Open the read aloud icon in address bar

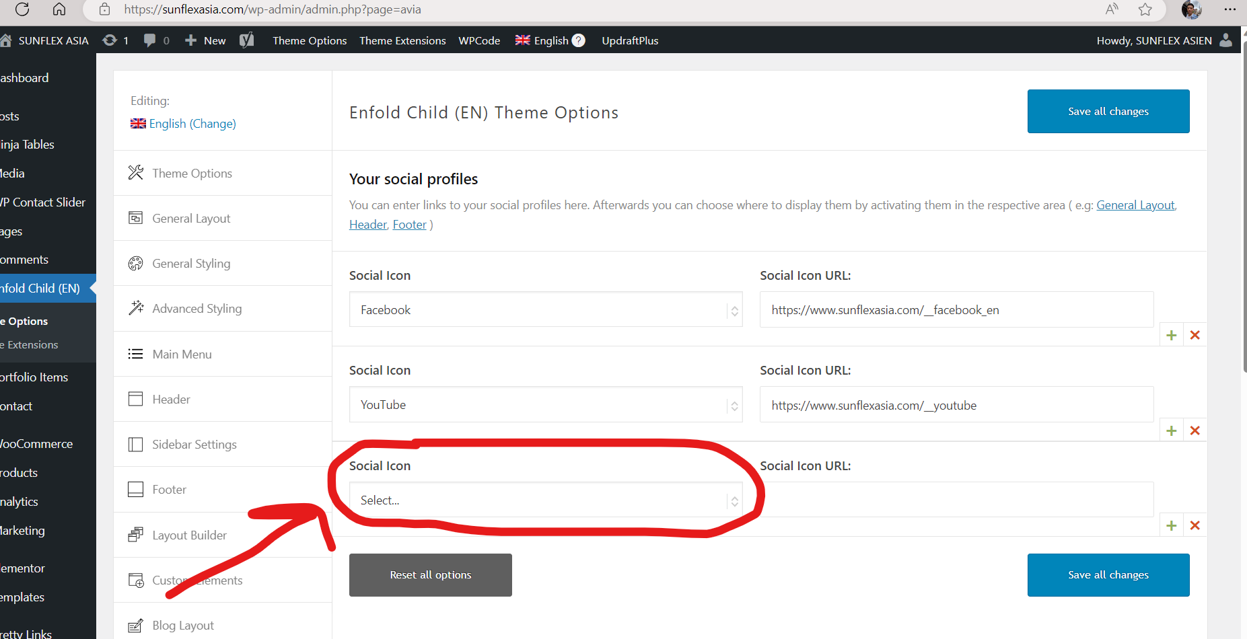coord(1112,9)
